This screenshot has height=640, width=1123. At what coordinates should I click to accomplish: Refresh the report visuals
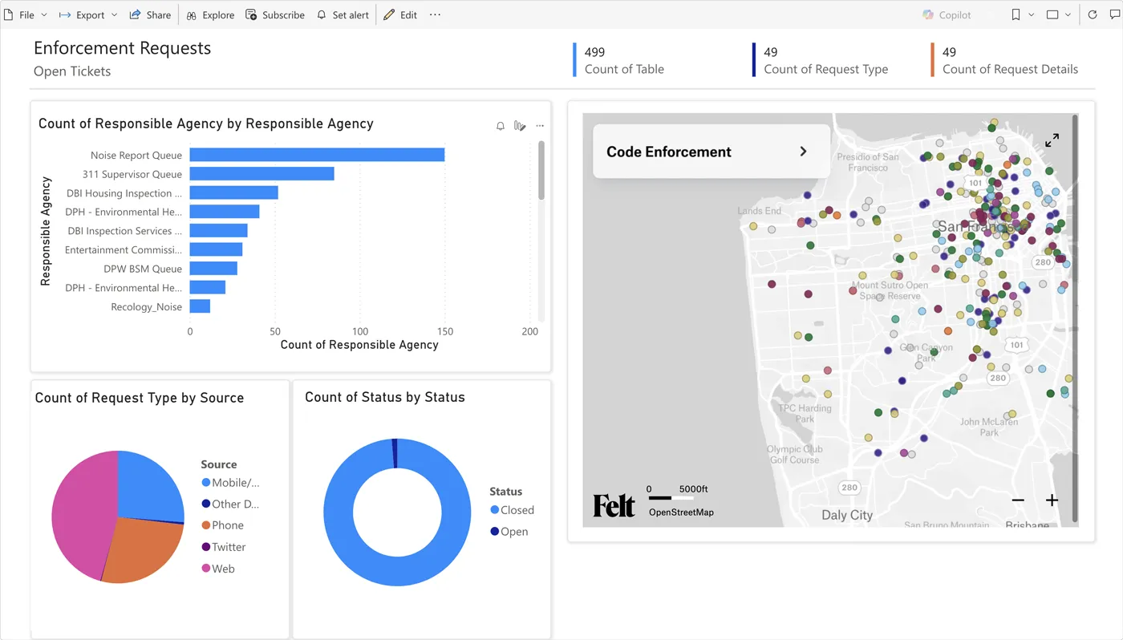1093,15
